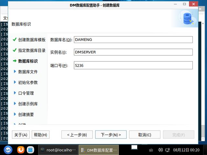Click the database logo image in header
This screenshot has width=207, height=155.
188,18
